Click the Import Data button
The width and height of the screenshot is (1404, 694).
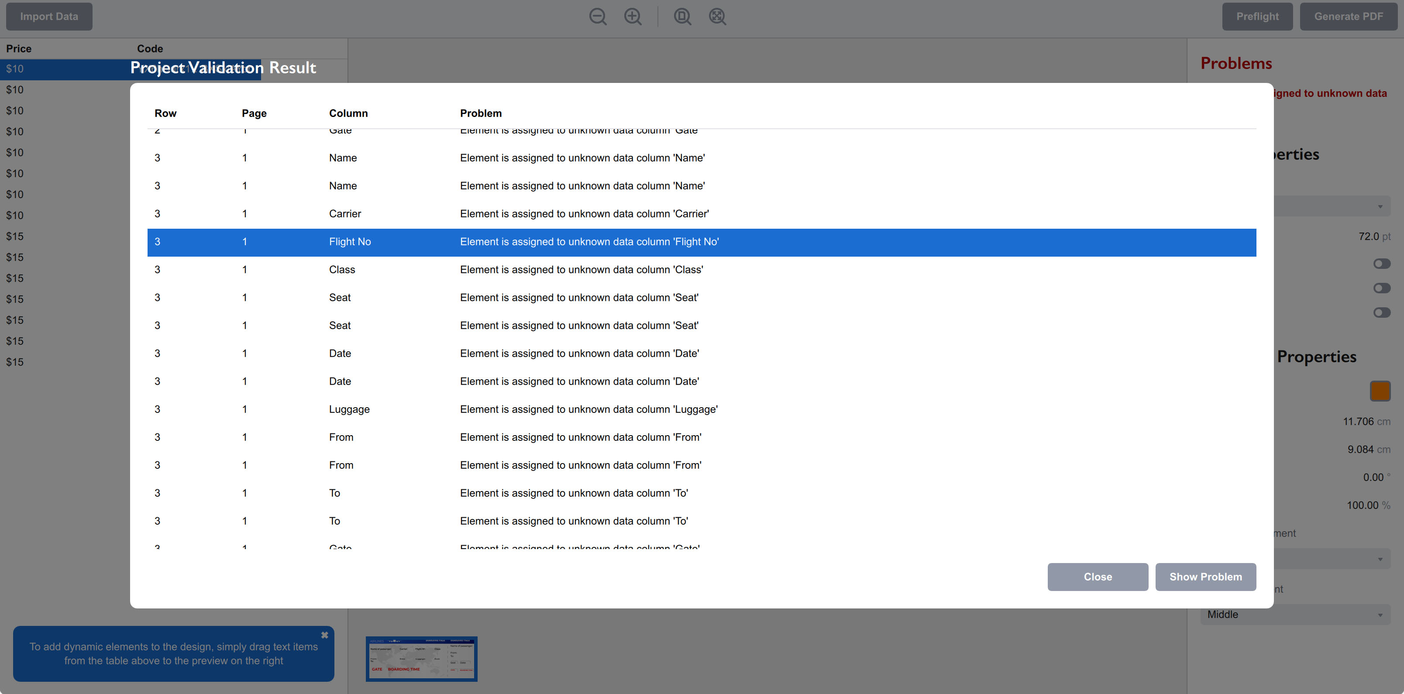(x=49, y=16)
